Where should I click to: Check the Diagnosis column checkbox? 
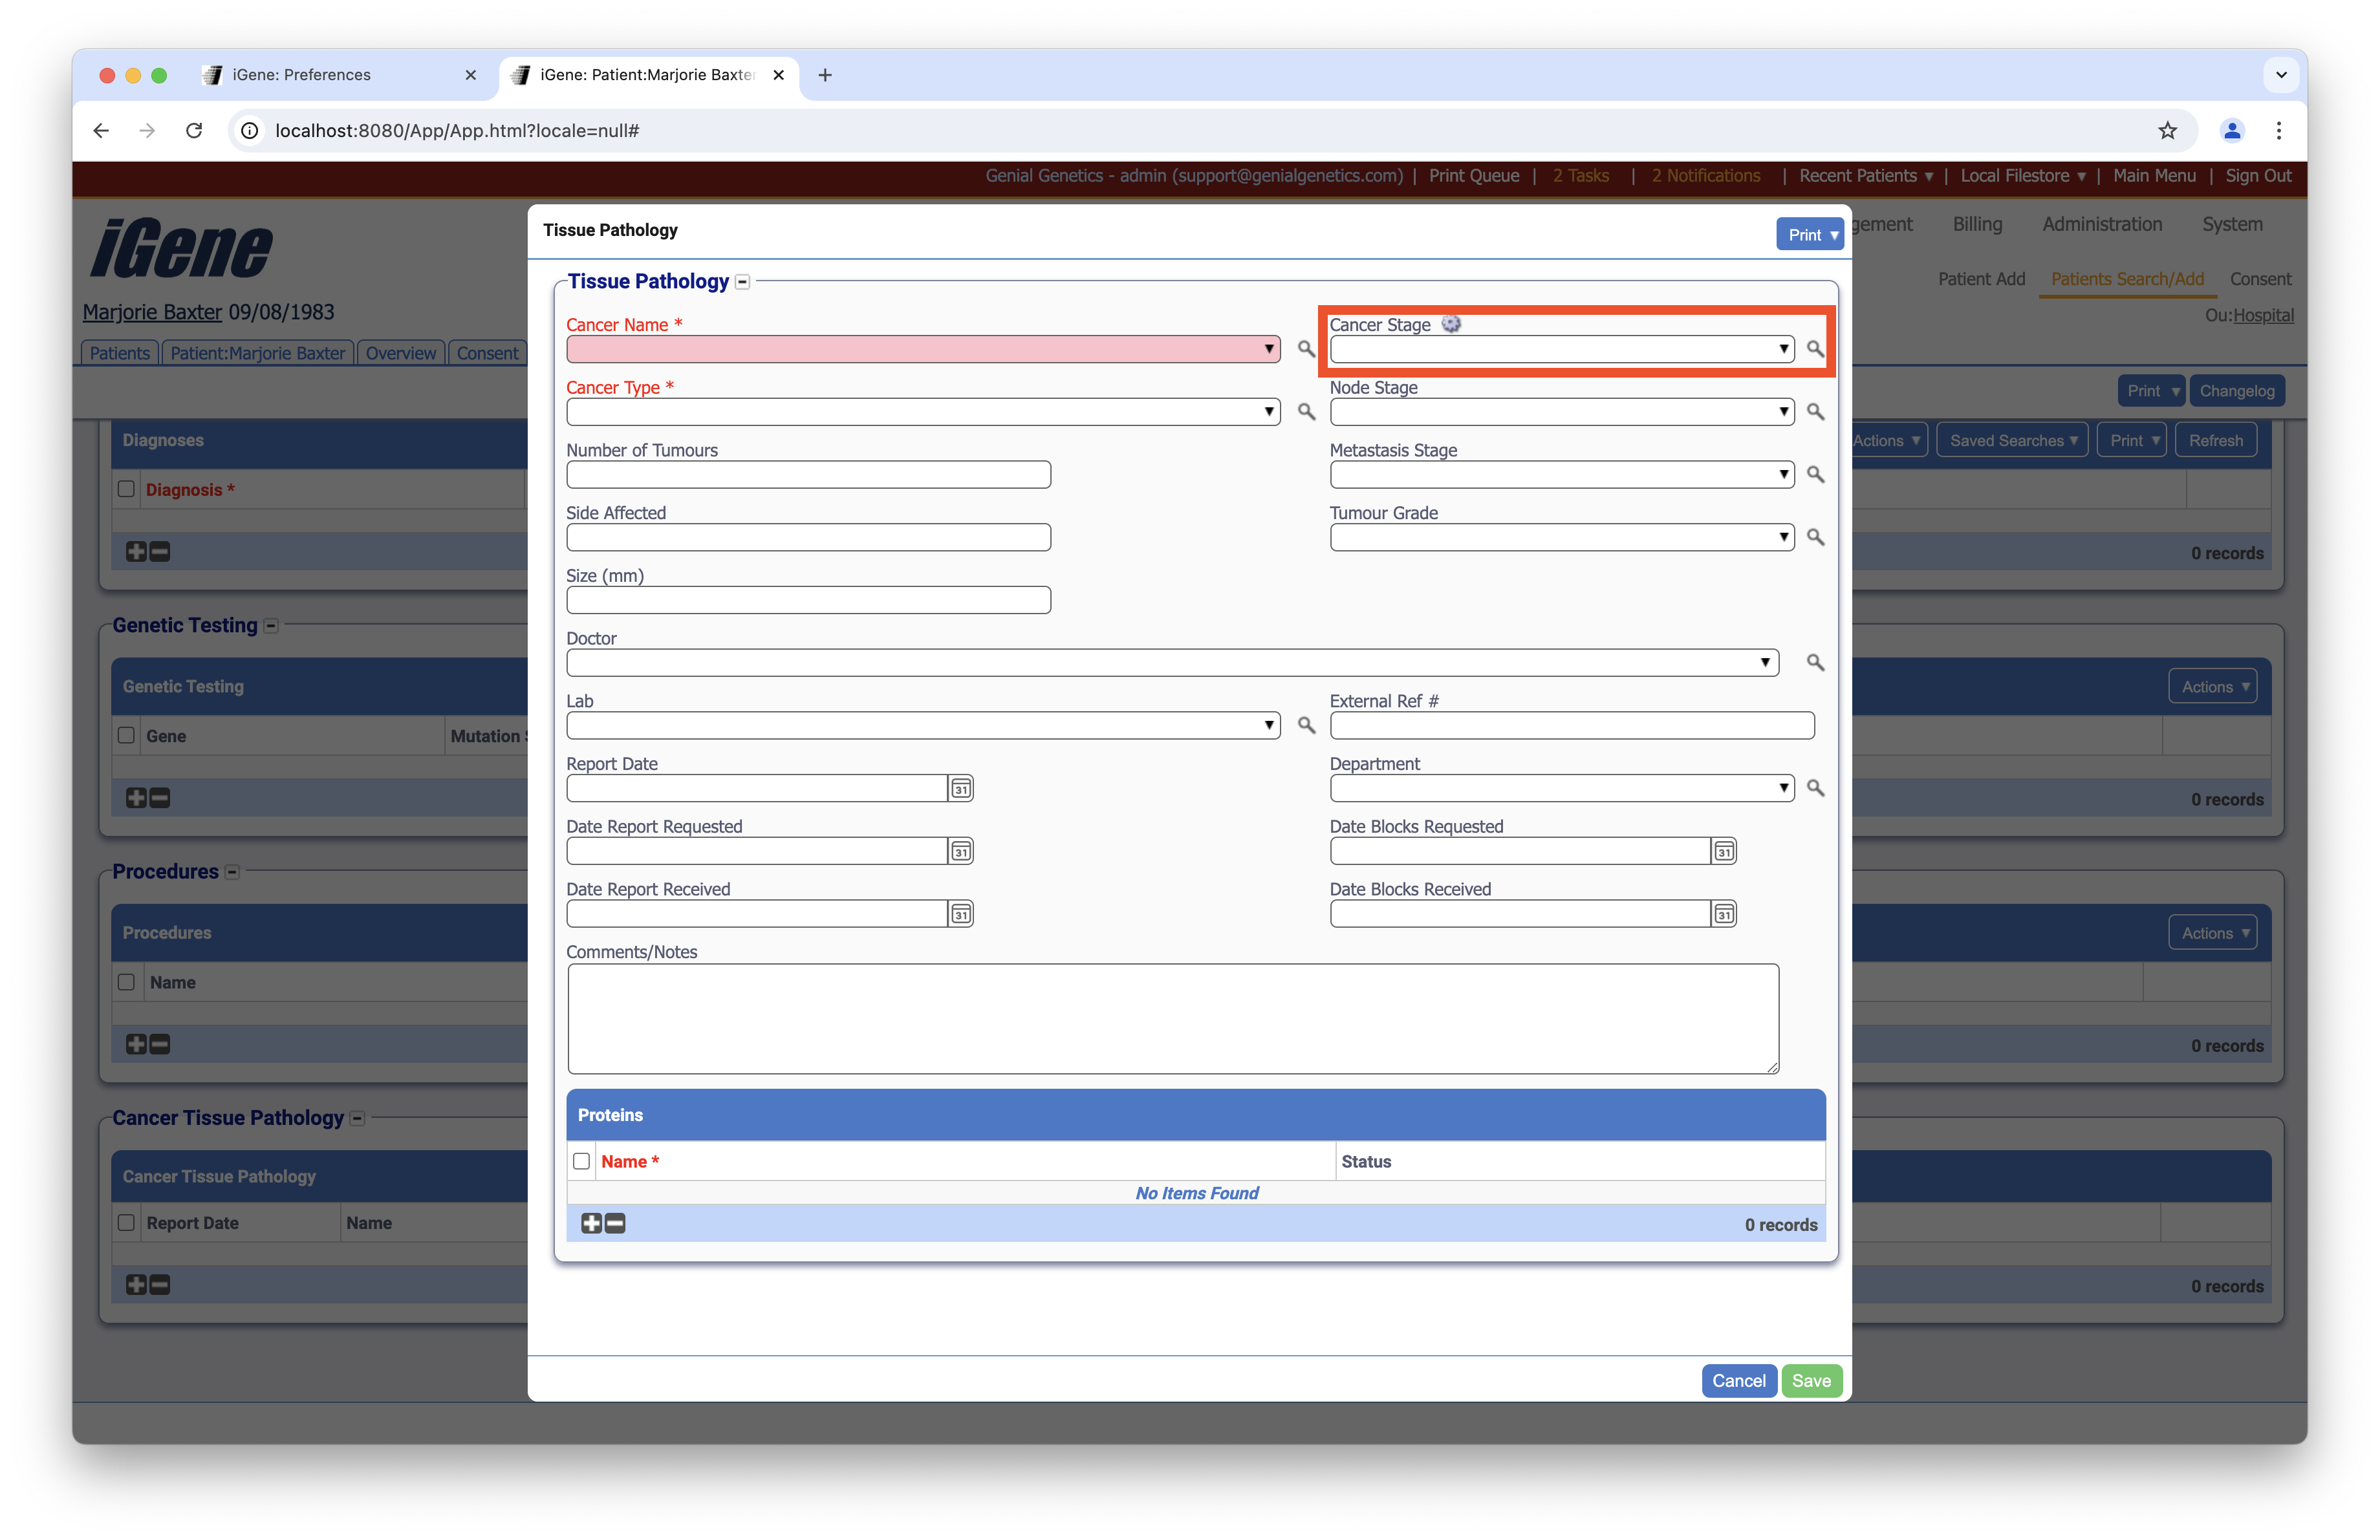pos(126,489)
